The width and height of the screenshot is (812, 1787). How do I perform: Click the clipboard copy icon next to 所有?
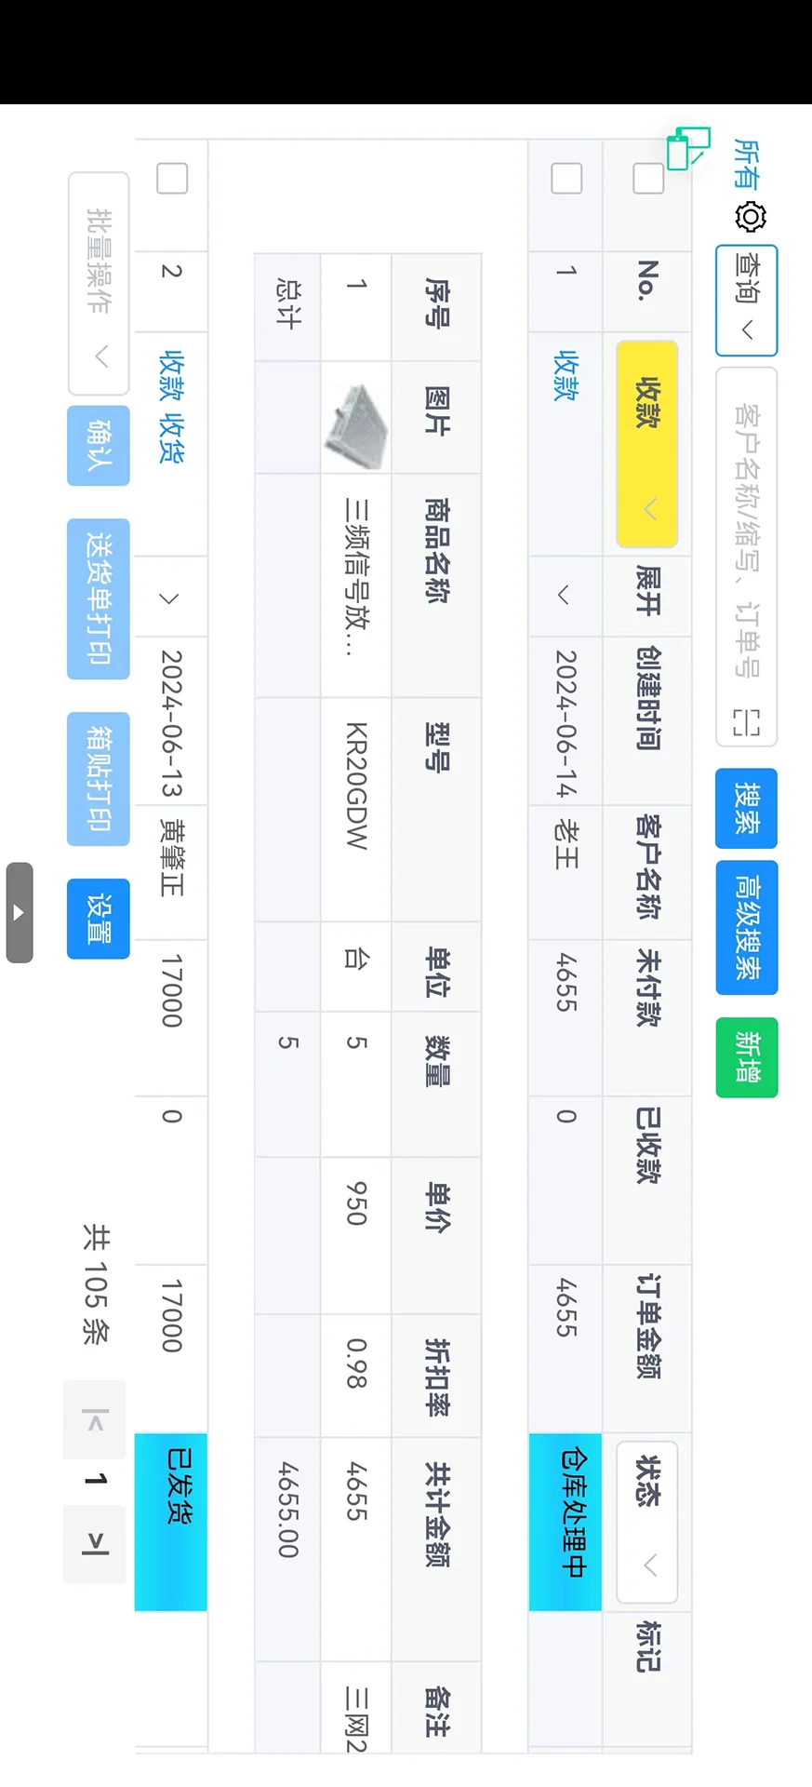coord(688,147)
